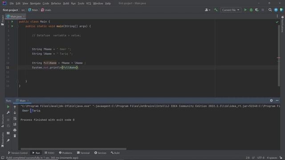Run the Main class from the line 1 gutter arrow
This screenshot has height=160, width=285.
pyautogui.click(x=12, y=22)
